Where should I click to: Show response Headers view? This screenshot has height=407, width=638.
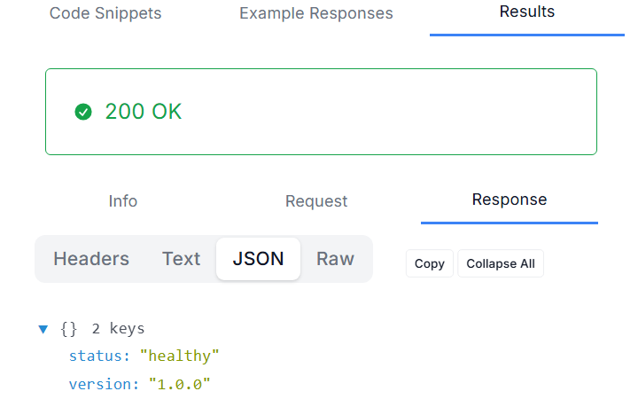coord(91,259)
